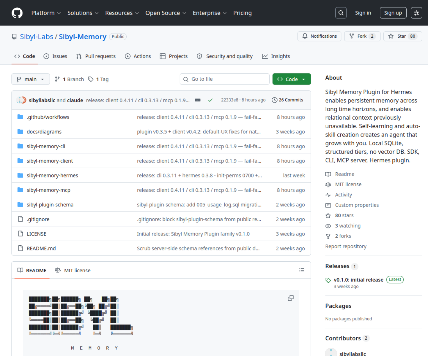
Task: Click the branch icon next to 1 Branch
Action: [57, 79]
